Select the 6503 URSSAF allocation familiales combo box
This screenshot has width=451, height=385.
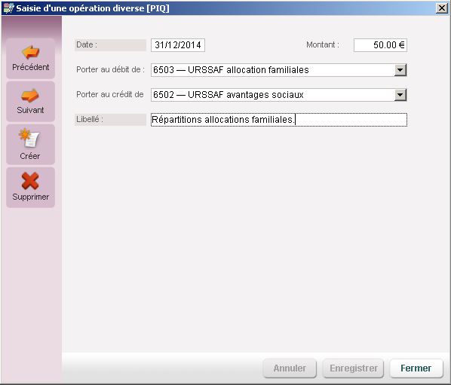pos(279,70)
